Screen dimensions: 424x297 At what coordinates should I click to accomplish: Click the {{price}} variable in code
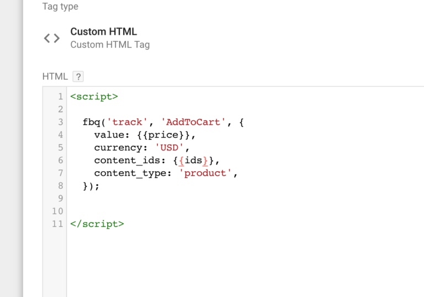[163, 135]
